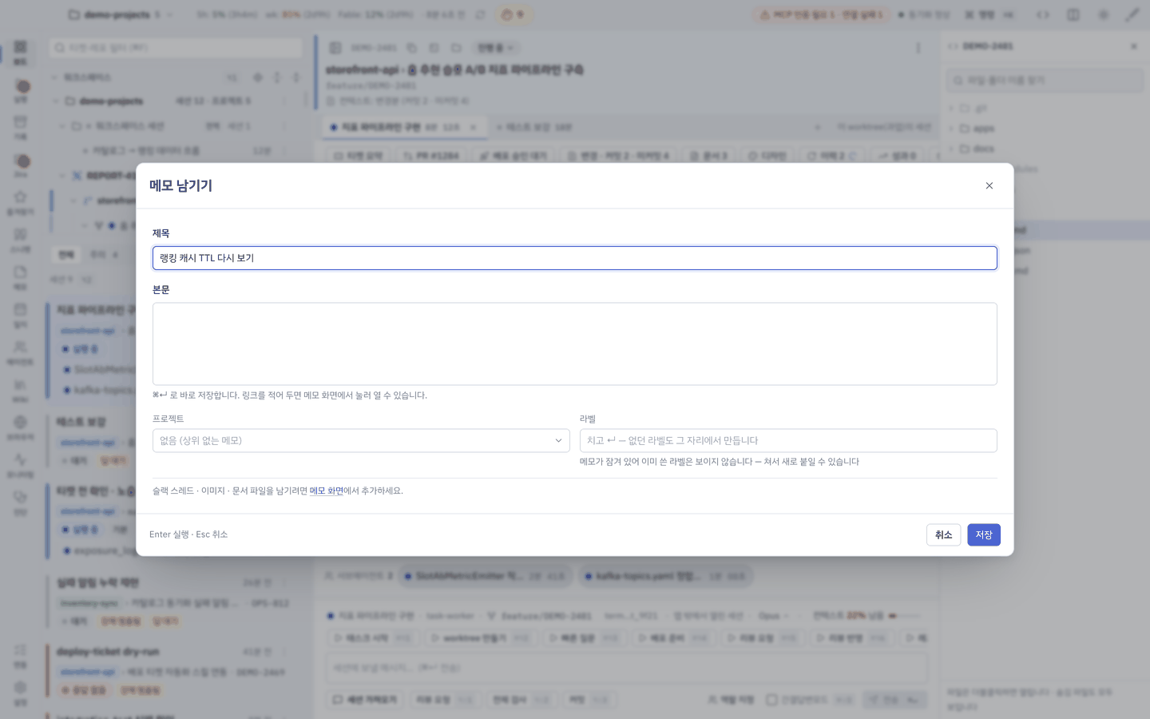Save the memo with the 저장 button
Viewport: 1150px width, 719px height.
click(983, 534)
